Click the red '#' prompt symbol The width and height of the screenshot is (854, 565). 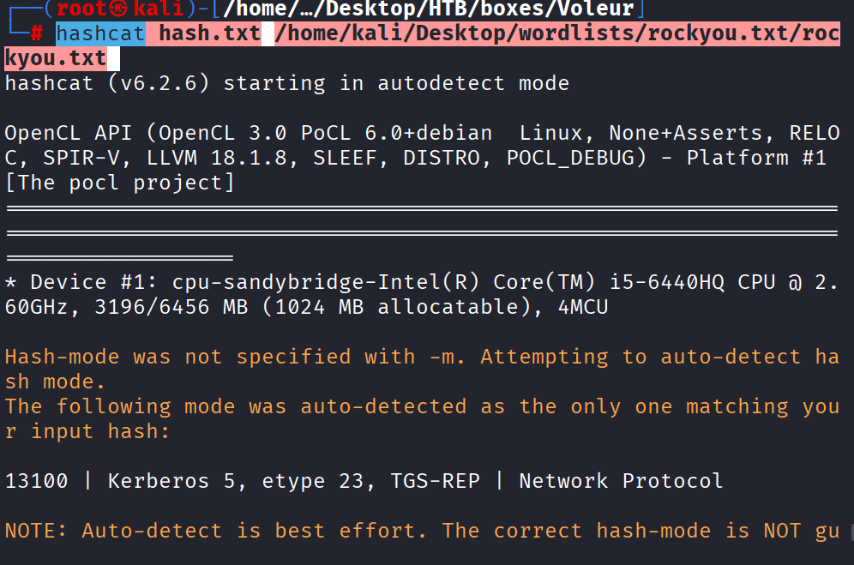coord(36,34)
